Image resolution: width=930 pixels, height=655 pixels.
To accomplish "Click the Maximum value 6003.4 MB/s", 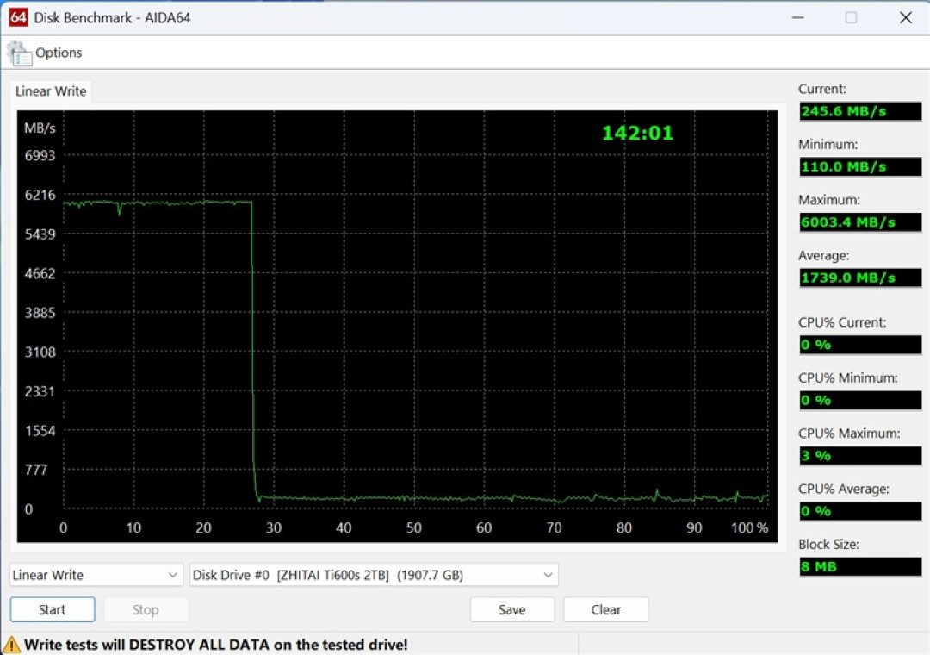I will [860, 222].
